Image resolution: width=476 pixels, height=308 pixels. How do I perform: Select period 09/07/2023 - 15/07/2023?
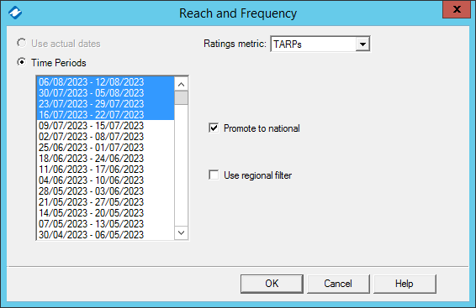pyautogui.click(x=106, y=126)
